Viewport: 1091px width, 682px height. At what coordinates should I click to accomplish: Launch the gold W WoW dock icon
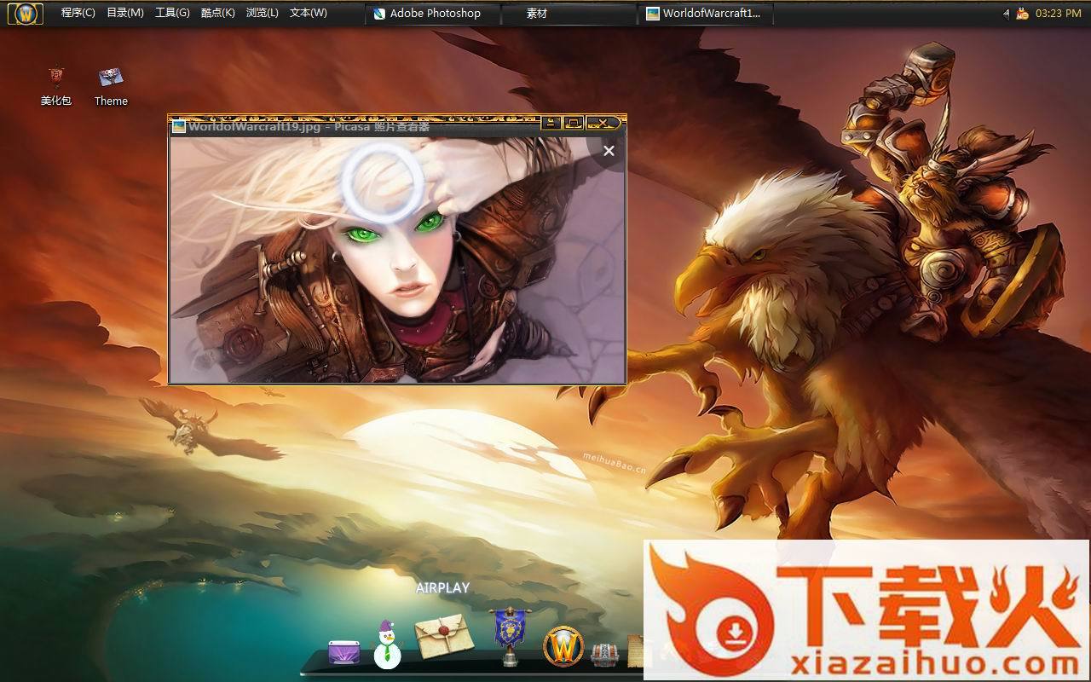tap(563, 646)
